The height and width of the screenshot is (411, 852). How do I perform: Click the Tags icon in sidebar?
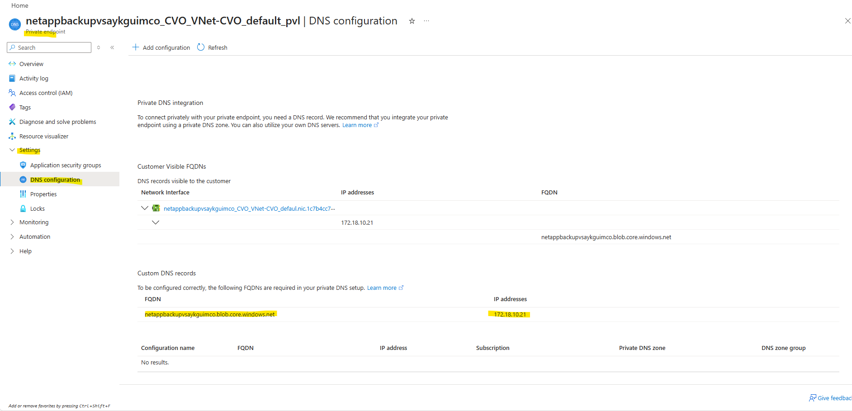(x=12, y=107)
